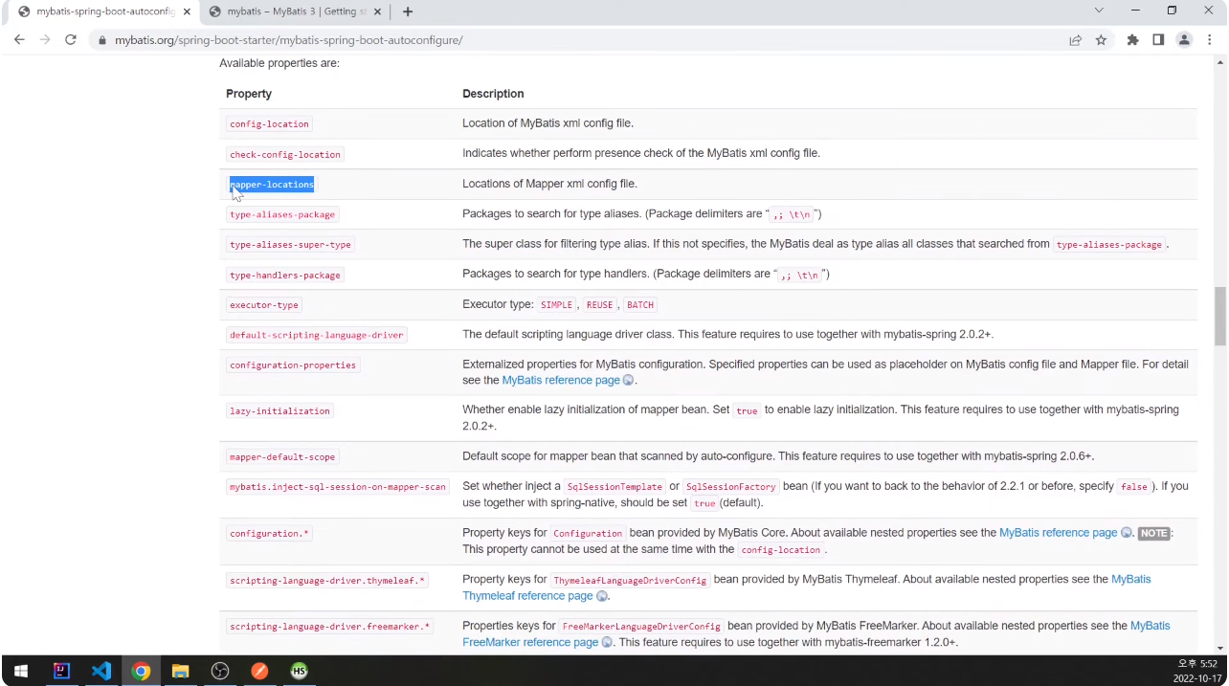Open the tab search dropdown arrow
This screenshot has height=686, width=1229.
[x=1099, y=11]
